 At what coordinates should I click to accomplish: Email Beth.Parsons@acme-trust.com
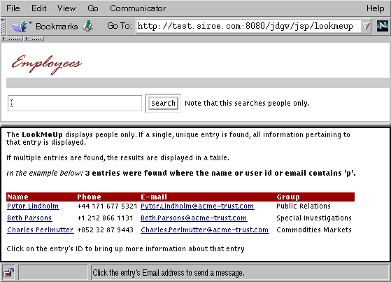[x=194, y=218]
